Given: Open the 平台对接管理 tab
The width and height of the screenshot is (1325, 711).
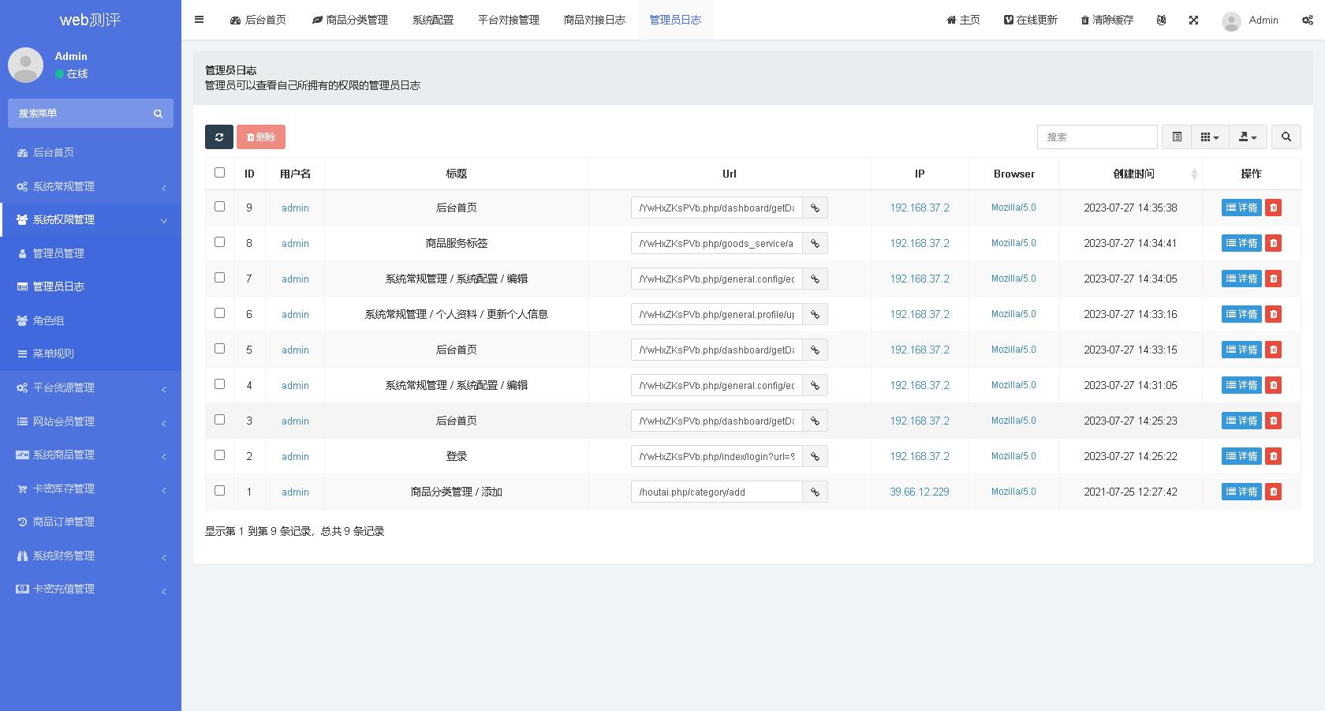Looking at the screenshot, I should 509,20.
